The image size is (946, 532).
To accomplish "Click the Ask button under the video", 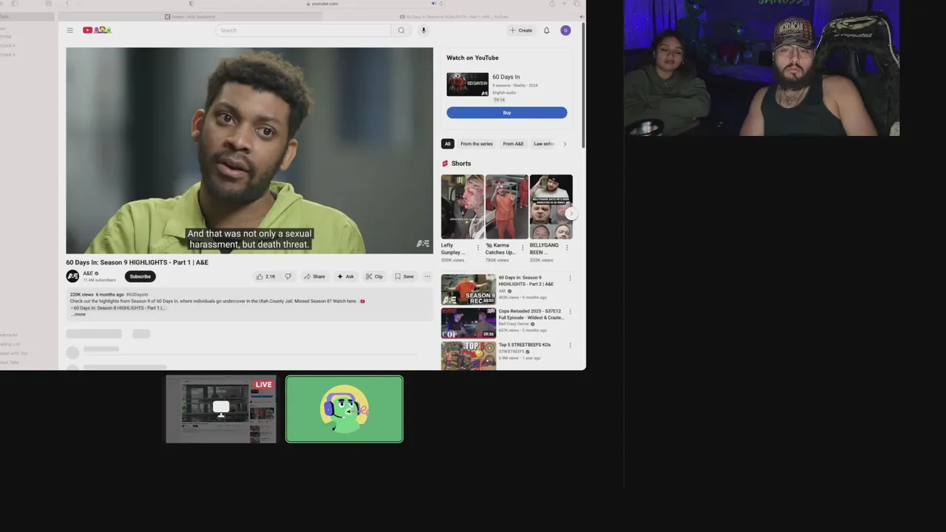I will coord(346,276).
